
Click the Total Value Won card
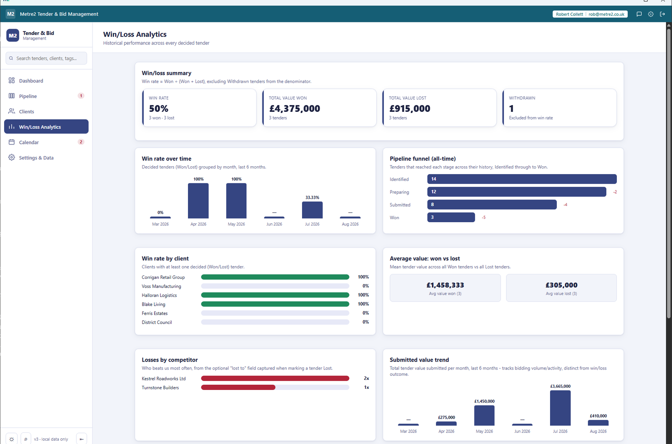click(x=320, y=108)
